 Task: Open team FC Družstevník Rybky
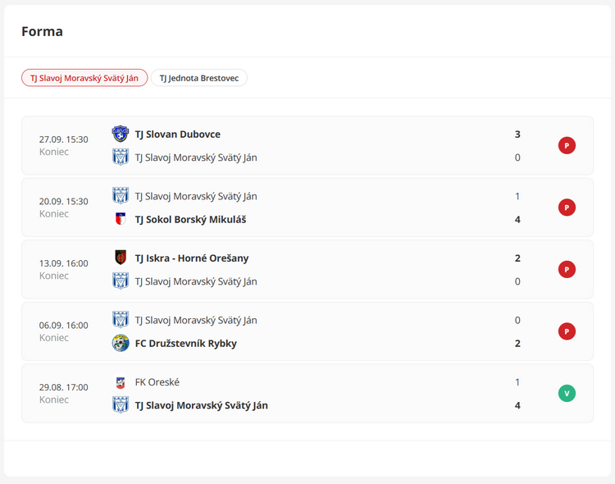coord(186,344)
